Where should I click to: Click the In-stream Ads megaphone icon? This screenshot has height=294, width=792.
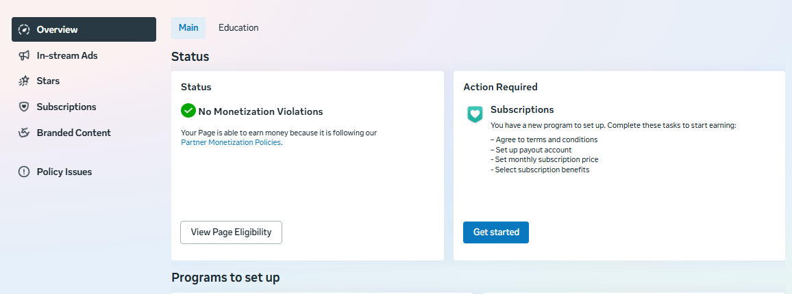25,55
